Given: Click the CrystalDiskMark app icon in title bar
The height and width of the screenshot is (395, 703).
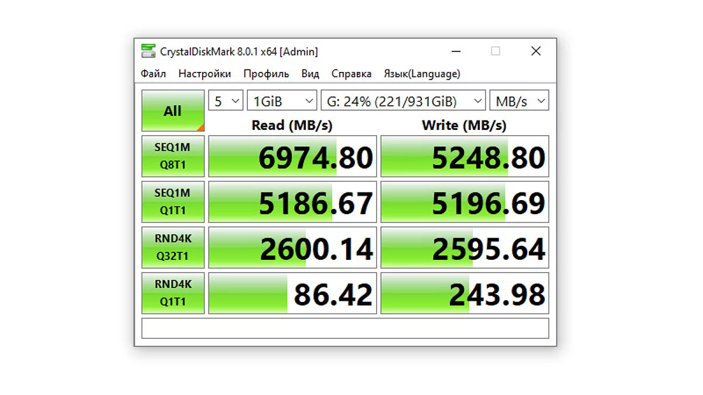Looking at the screenshot, I should pyautogui.click(x=149, y=51).
